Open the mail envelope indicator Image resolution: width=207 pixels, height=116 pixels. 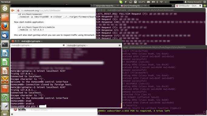coord(149,2)
